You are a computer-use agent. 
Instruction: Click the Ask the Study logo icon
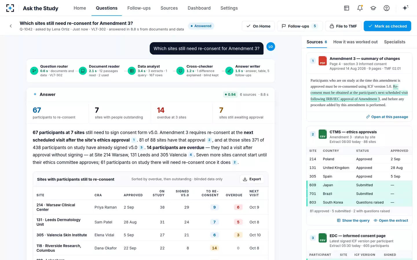10,8
